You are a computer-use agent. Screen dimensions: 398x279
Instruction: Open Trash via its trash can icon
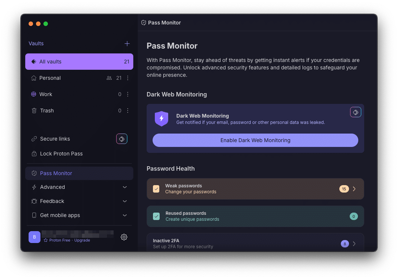click(x=34, y=111)
